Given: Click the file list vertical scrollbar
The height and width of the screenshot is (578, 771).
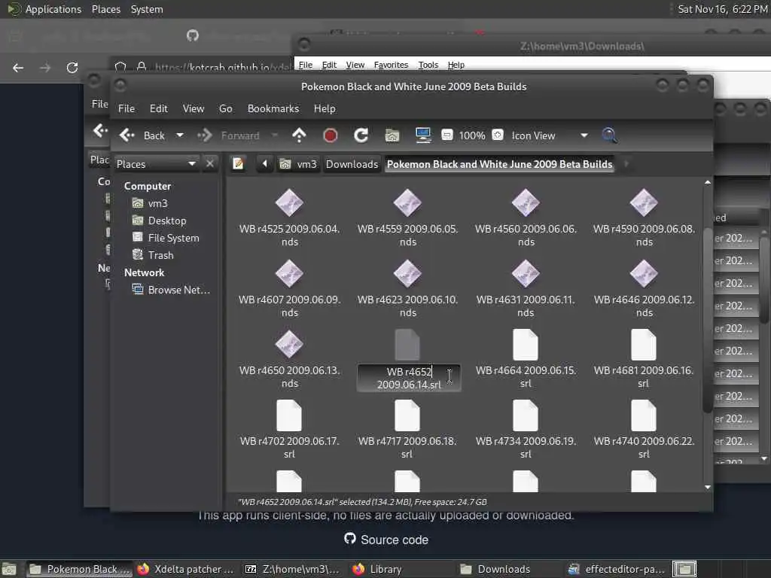Looking at the screenshot, I should (708, 321).
